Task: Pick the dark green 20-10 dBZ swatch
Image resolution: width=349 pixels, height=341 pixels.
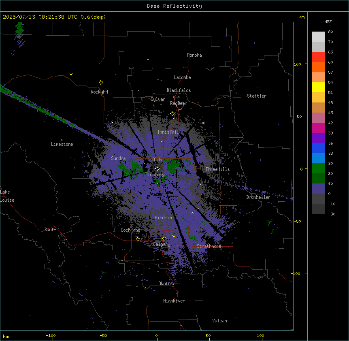Action: click(x=318, y=179)
